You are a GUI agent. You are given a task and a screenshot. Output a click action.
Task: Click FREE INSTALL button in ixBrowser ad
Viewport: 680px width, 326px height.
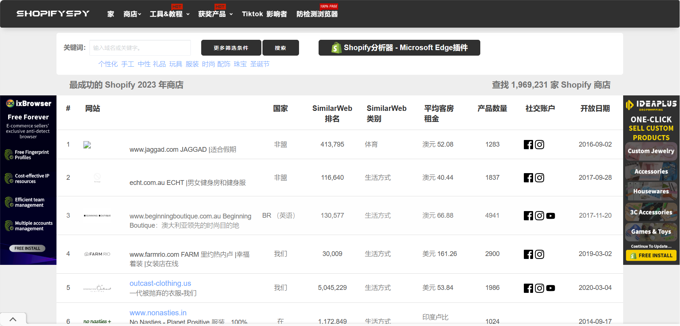pyautogui.click(x=27, y=248)
